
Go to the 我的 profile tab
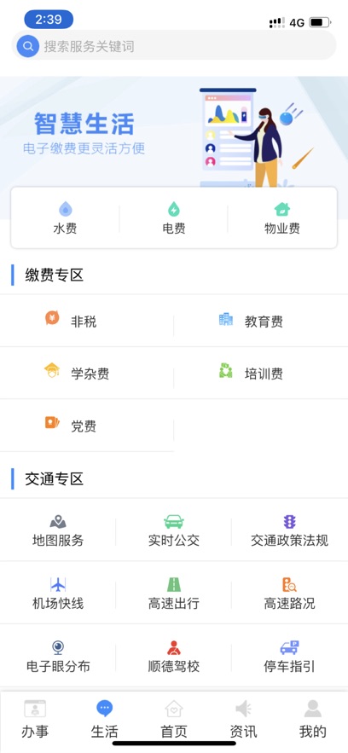[x=313, y=719]
